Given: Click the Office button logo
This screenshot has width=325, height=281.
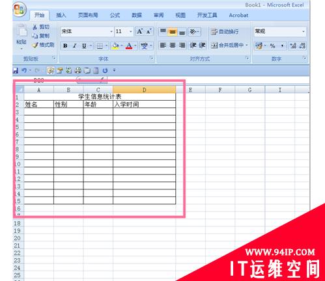Looking at the screenshot, I should 20,10.
